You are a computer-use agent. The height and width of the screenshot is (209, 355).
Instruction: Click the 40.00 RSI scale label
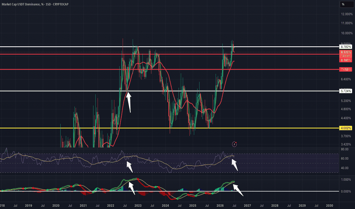[345, 168]
